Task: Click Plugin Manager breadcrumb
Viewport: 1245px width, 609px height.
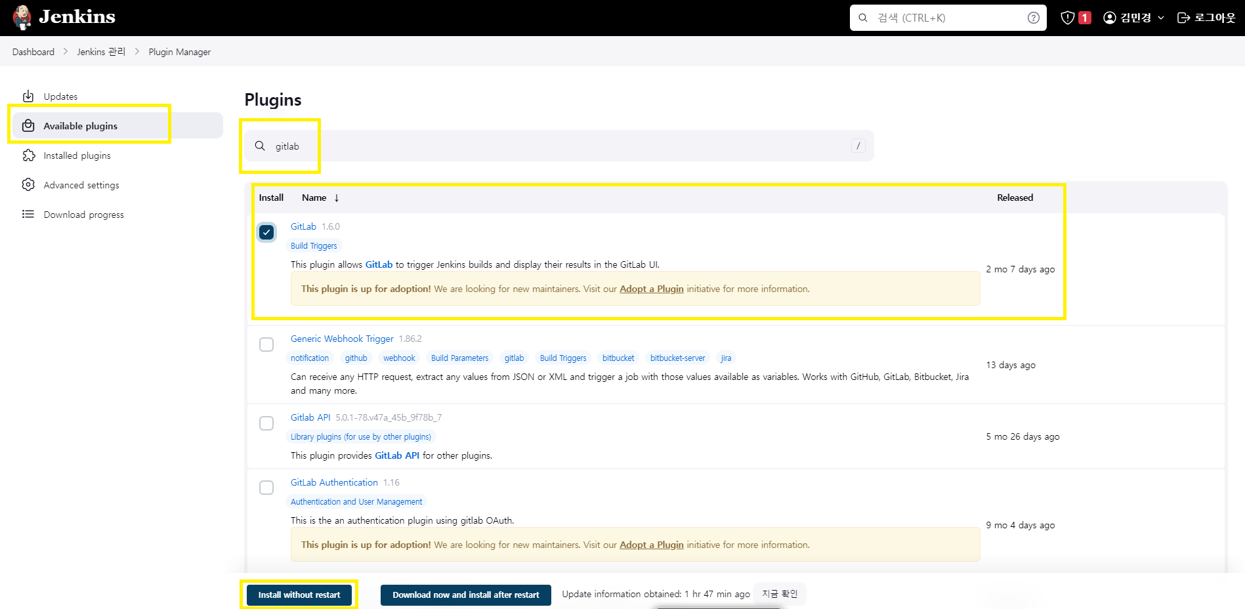Action: click(x=180, y=52)
